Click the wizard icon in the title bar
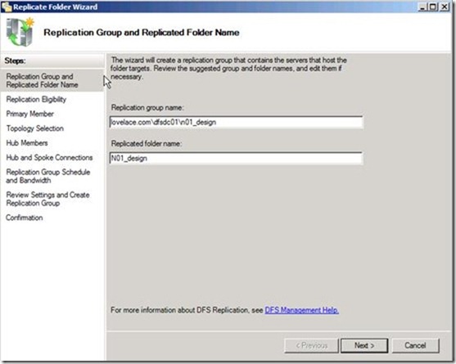 7,7
